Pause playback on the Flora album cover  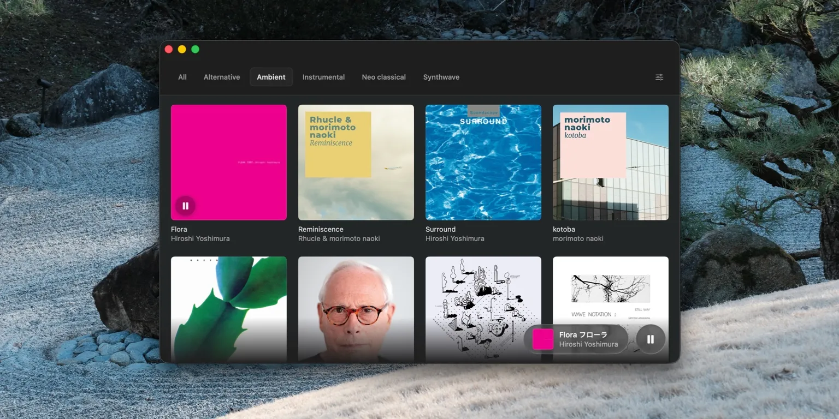(185, 206)
